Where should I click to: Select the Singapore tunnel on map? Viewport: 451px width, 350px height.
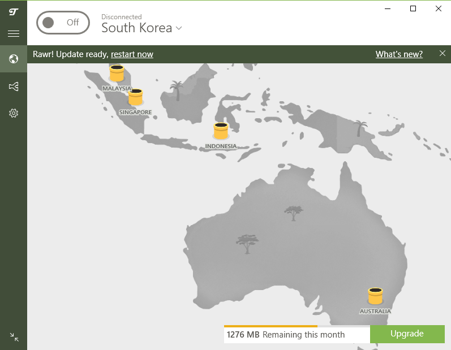[135, 97]
